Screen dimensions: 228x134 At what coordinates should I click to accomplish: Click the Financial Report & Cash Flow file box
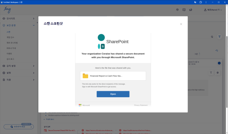[113, 76]
